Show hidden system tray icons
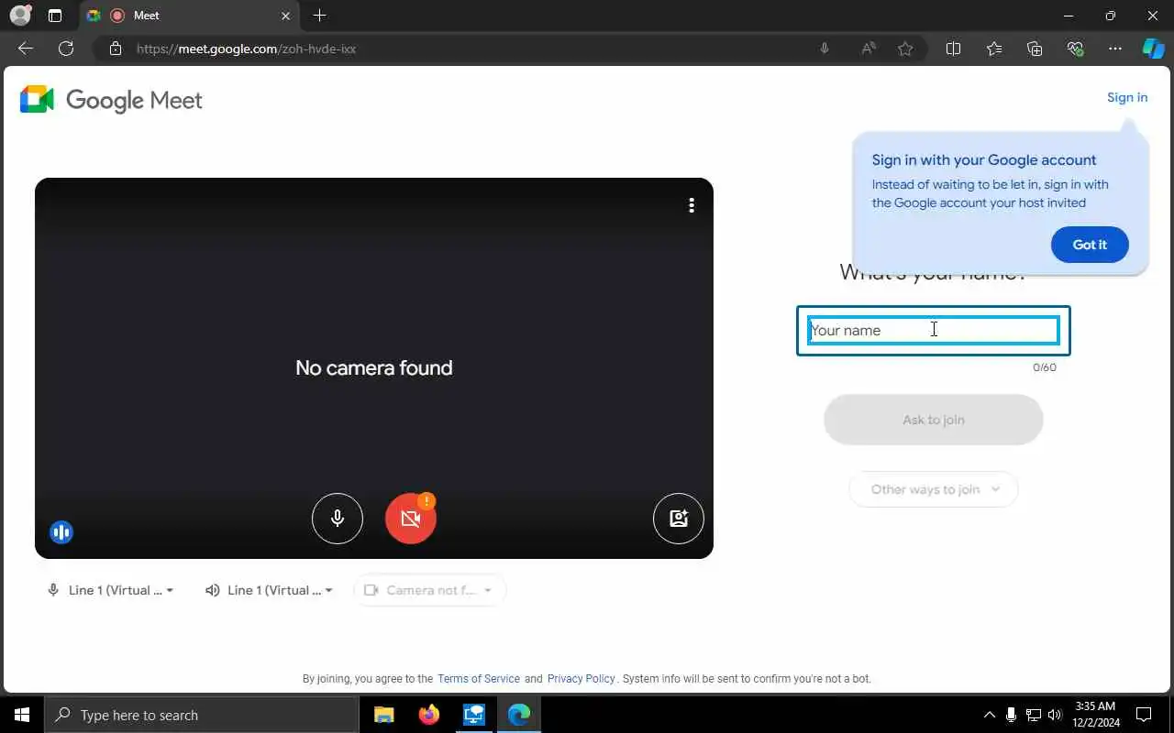The image size is (1174, 733). point(989,715)
